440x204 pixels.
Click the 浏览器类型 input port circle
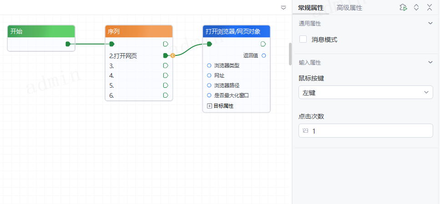[x=209, y=65]
